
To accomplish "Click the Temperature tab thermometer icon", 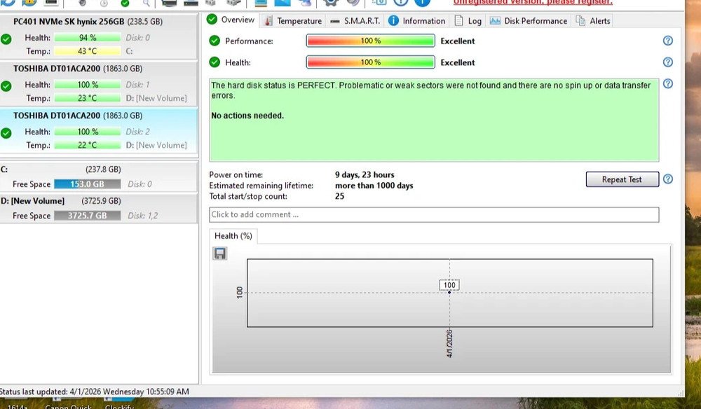I will tap(268, 20).
